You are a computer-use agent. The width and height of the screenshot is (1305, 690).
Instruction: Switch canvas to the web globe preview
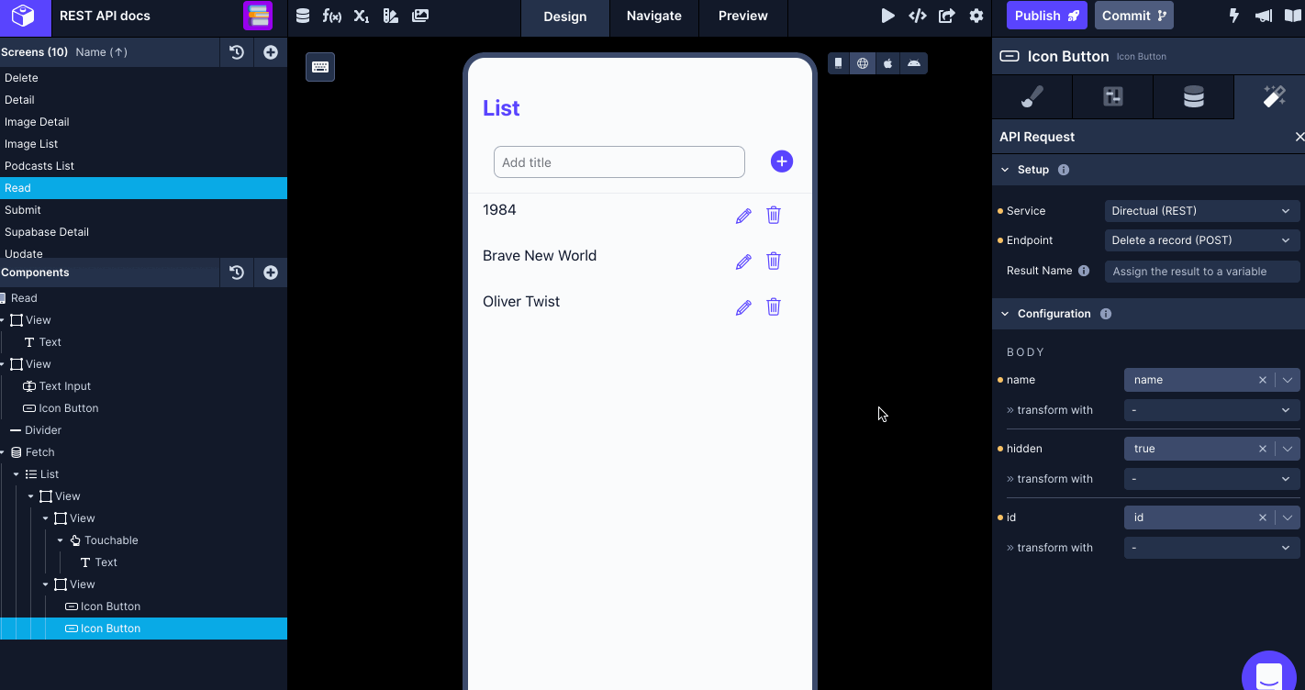click(x=863, y=63)
